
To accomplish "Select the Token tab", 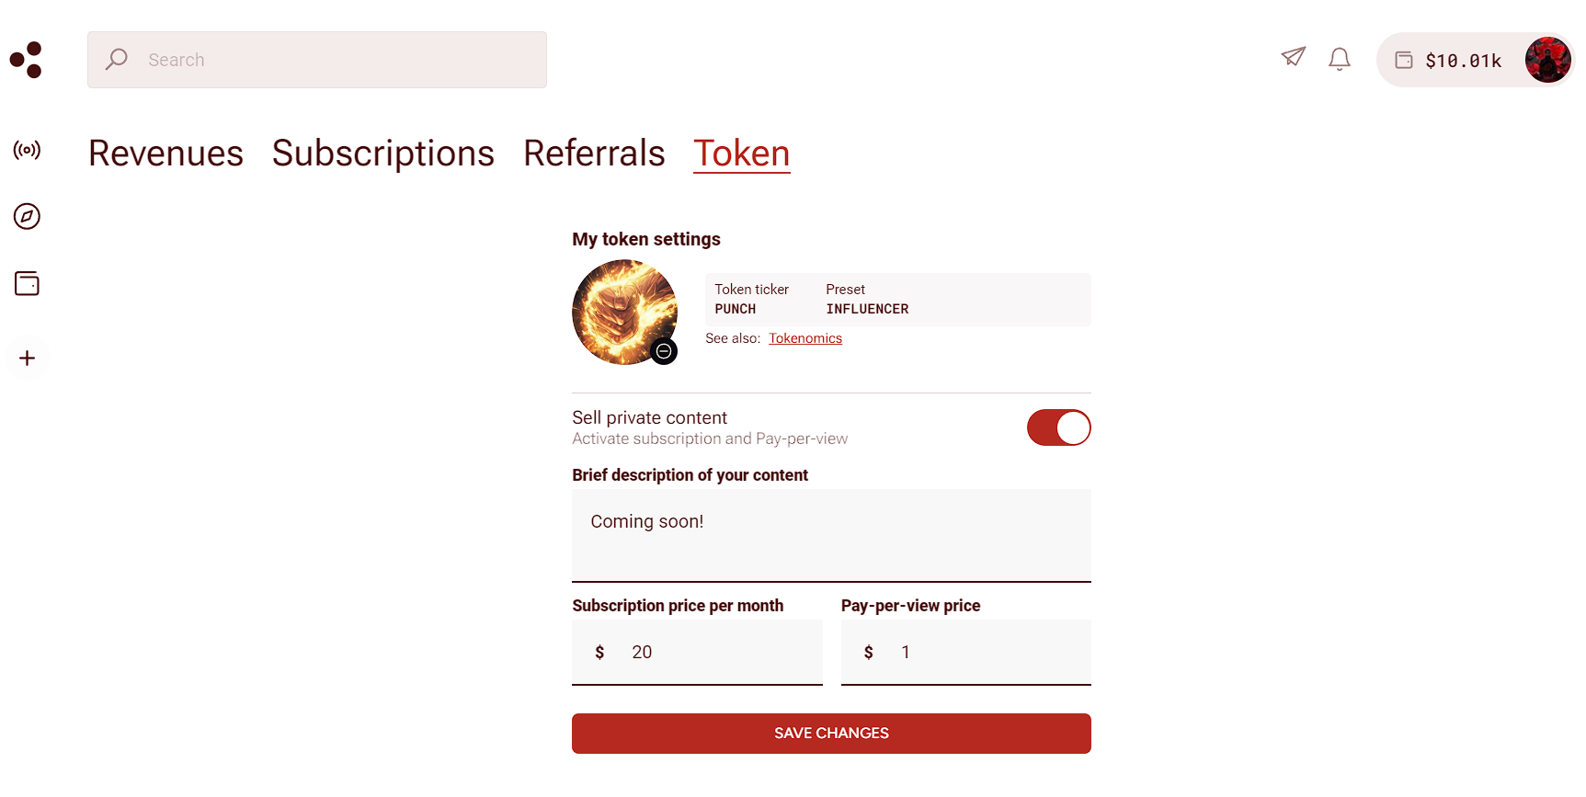I will (x=742, y=153).
